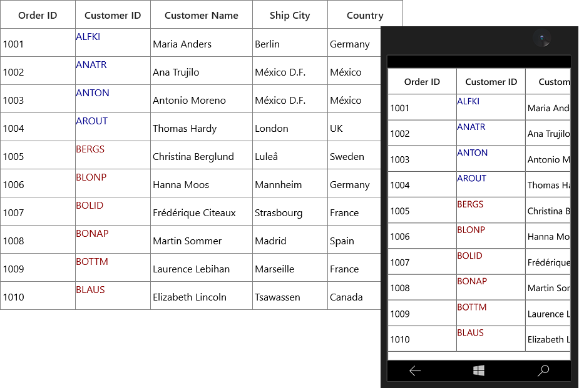
Task: Click the Customer ID header in phone grid
Action: click(491, 81)
